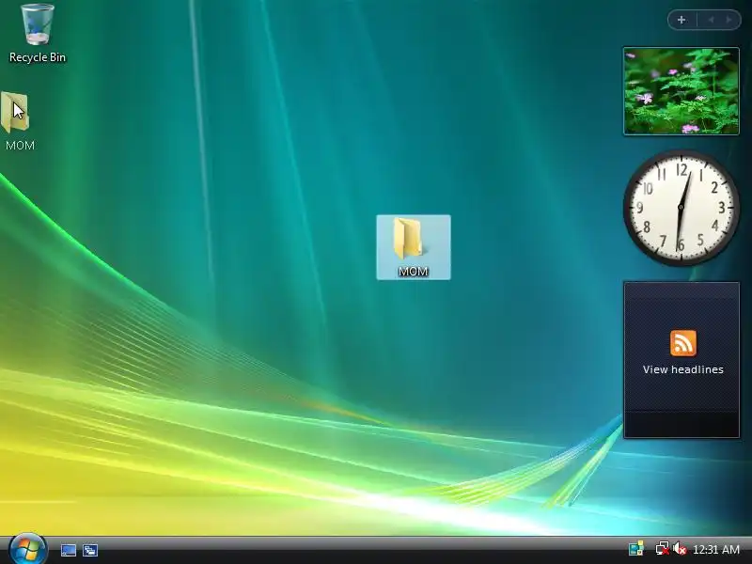
Task: Click the 12:31 AM taskbar clock
Action: [716, 550]
